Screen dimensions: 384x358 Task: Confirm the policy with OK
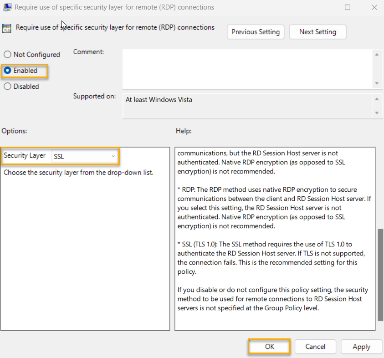(269, 347)
